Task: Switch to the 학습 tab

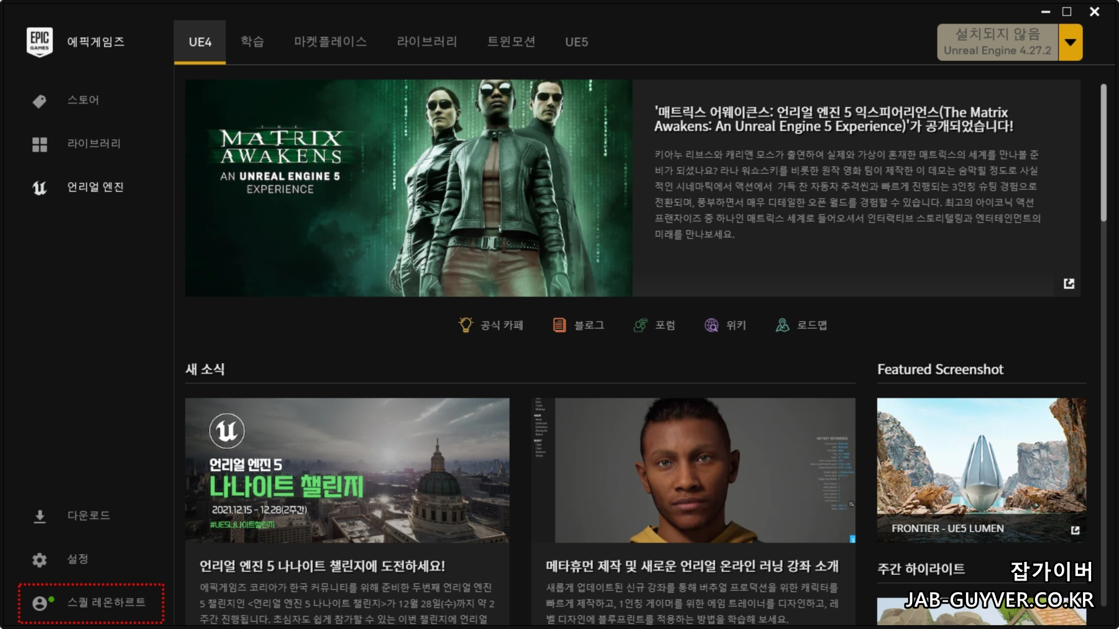Action: 252,42
